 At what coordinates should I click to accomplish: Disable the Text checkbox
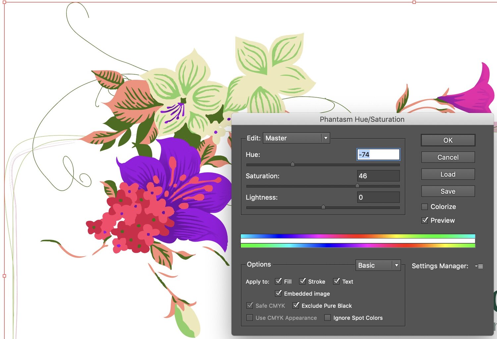point(336,281)
